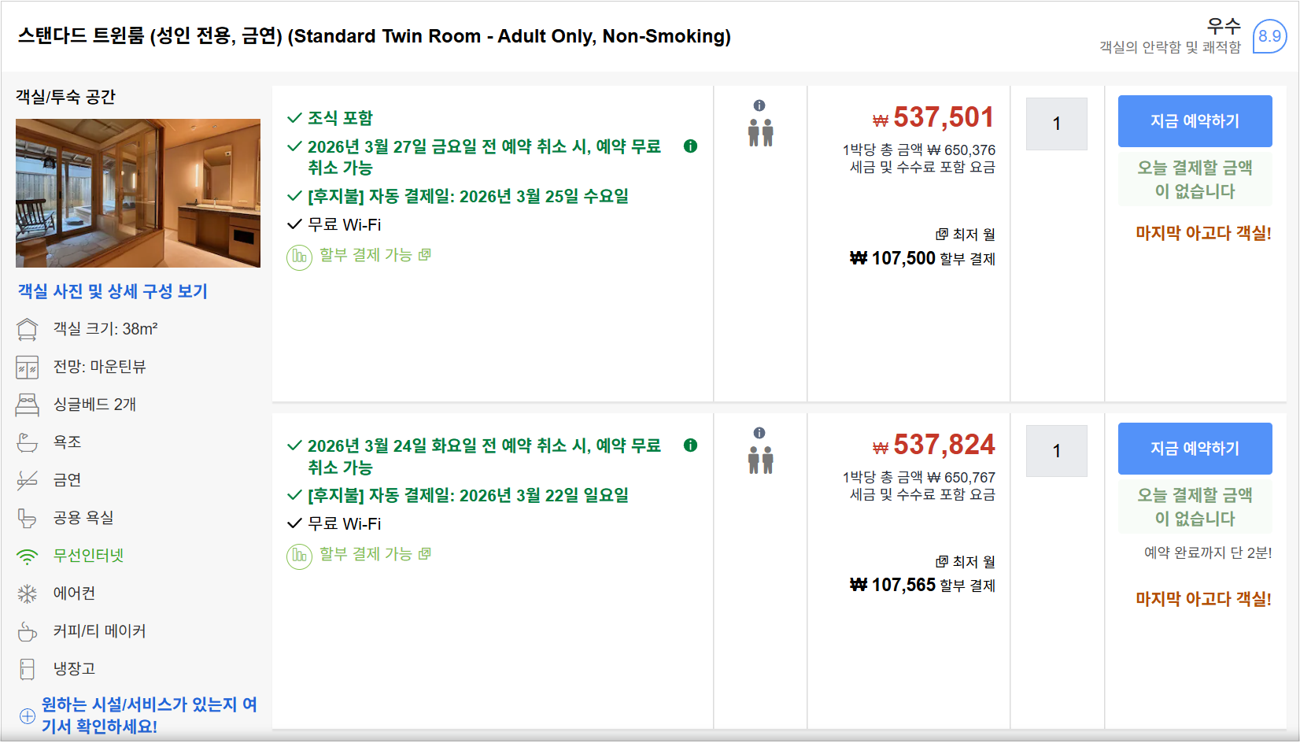Click the two-guests occupancy icon in second offer

[760, 460]
